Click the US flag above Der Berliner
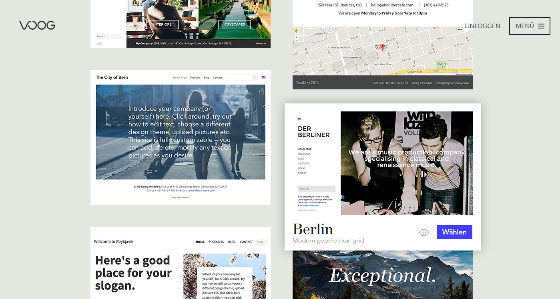This screenshot has height=299, width=560. tap(299, 119)
